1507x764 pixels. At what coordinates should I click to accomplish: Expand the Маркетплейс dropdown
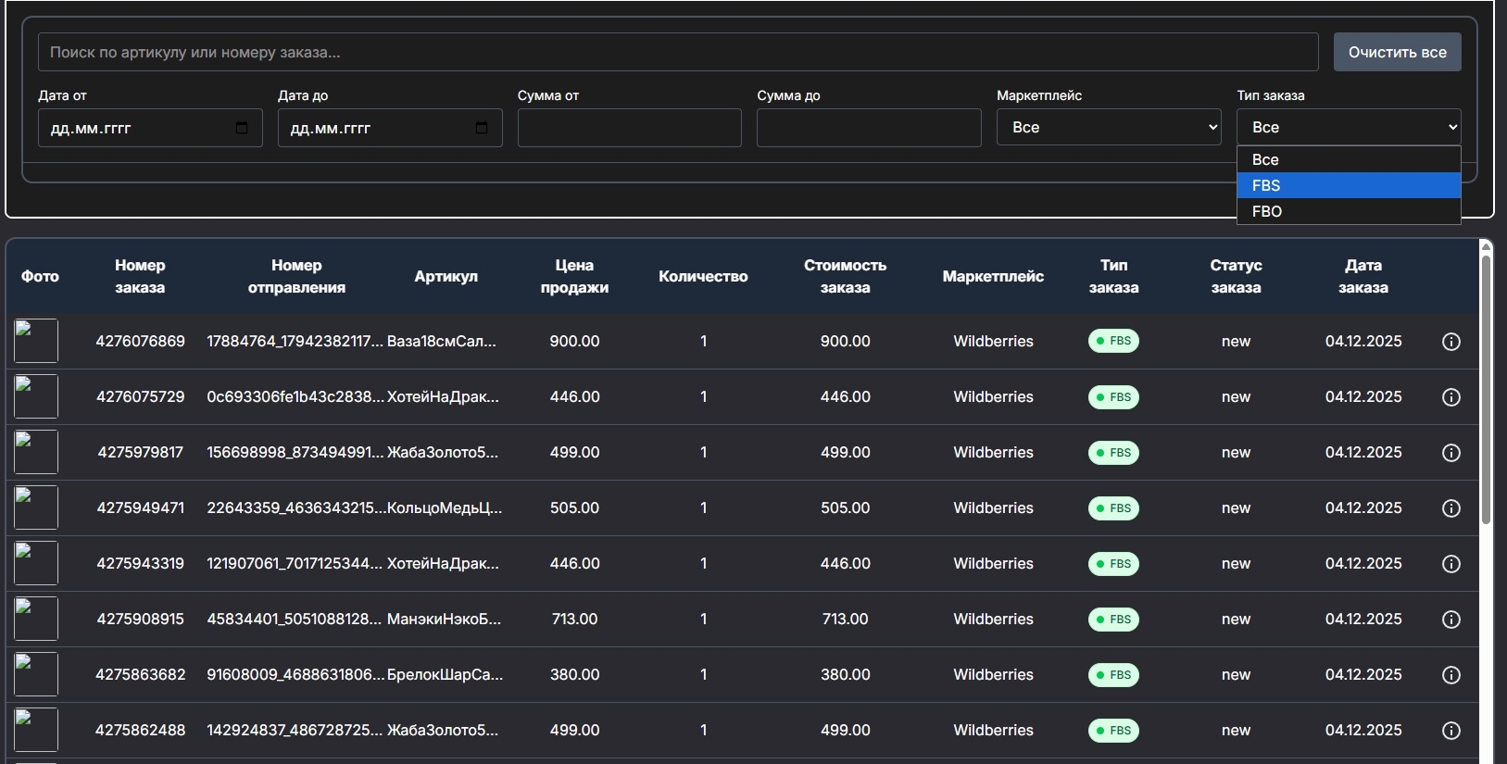1109,127
